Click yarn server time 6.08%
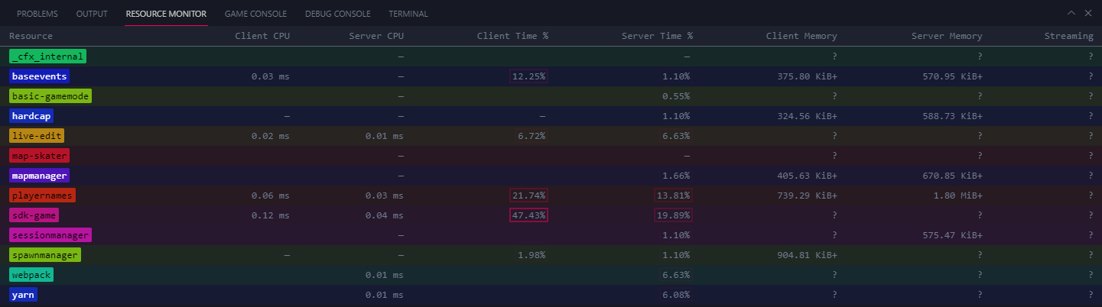The height and width of the screenshot is (307, 1102). 676,295
